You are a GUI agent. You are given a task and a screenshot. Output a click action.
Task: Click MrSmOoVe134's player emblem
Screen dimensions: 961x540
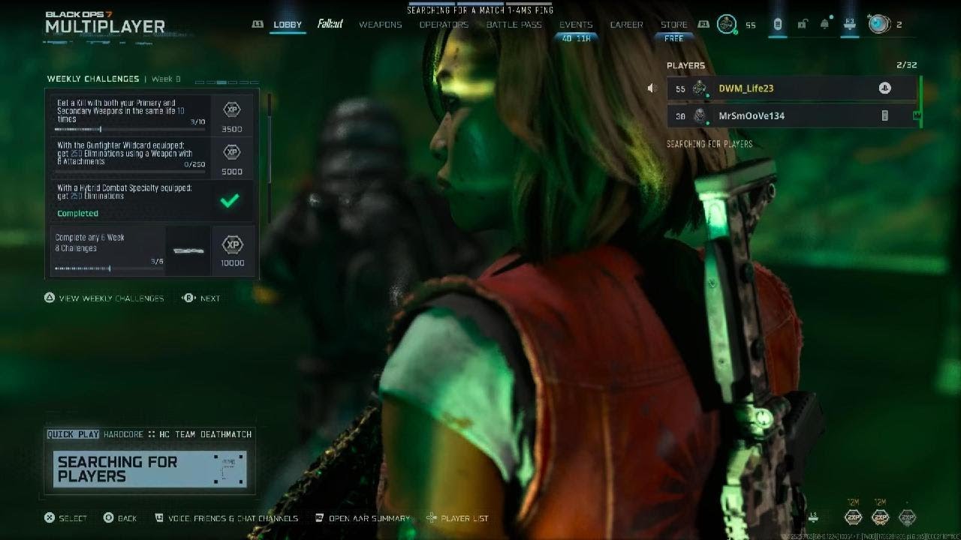pos(700,116)
